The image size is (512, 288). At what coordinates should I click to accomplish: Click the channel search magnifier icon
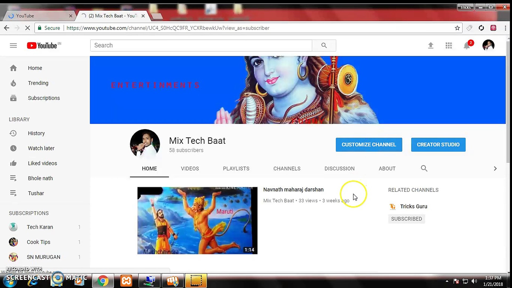424,168
